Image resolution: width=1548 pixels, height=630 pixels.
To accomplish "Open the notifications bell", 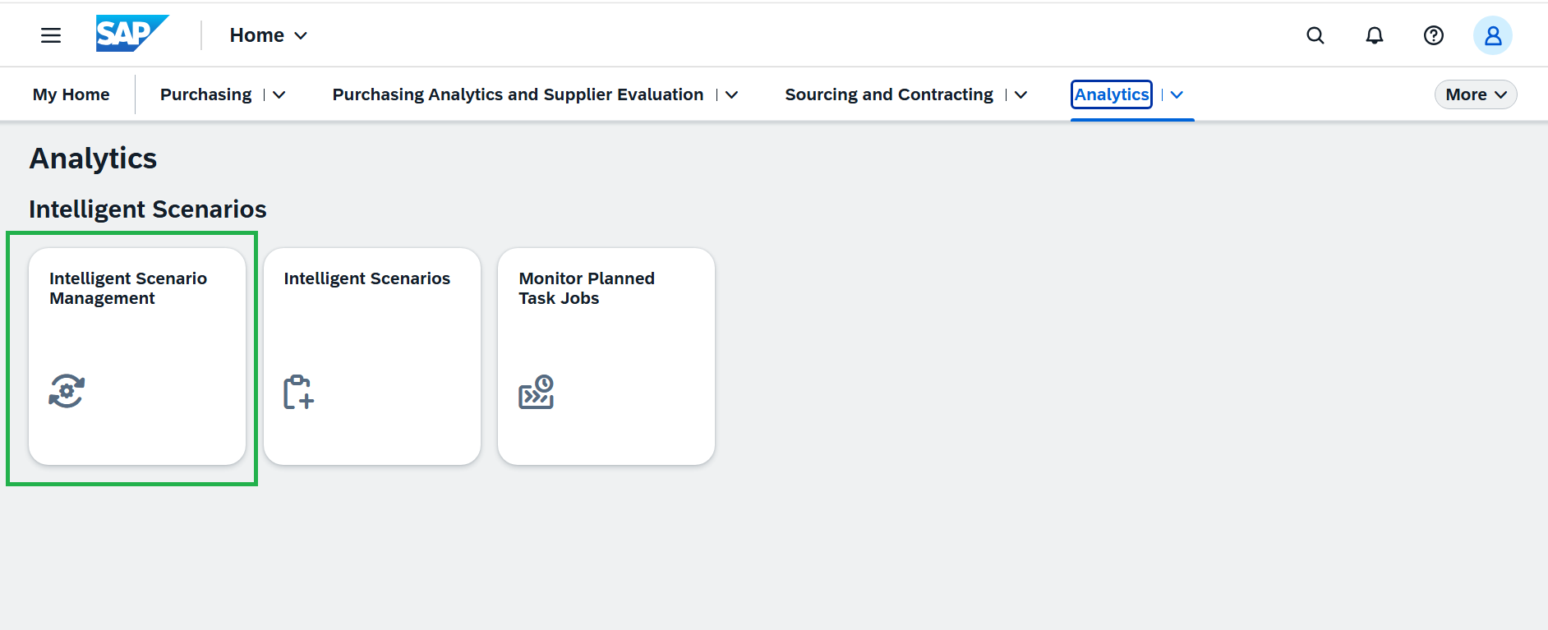I will 1375,35.
